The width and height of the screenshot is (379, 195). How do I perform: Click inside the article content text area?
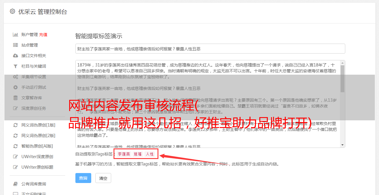tap(208, 104)
